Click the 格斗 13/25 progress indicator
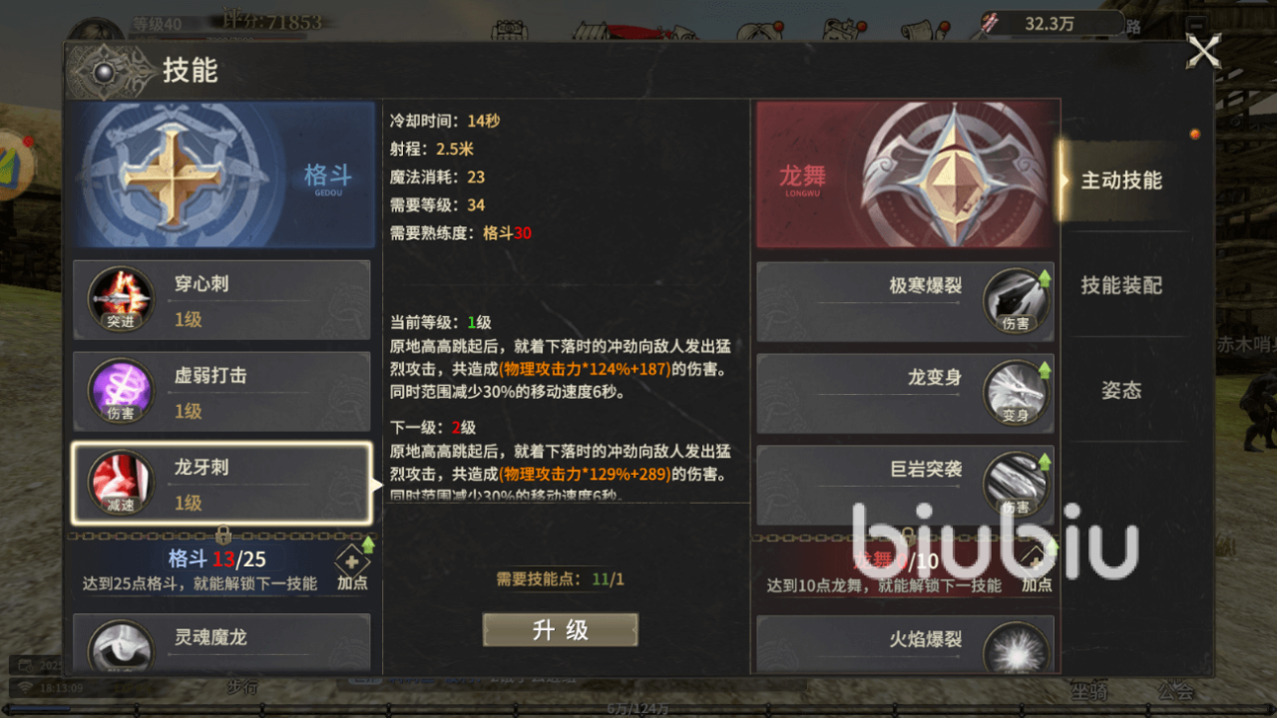 (217, 559)
